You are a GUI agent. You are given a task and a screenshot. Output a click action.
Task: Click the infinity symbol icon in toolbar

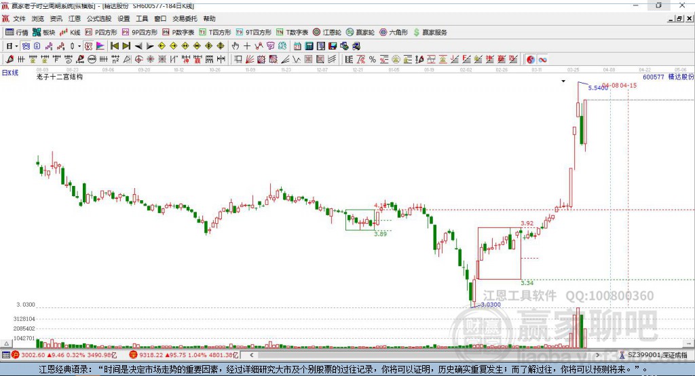tap(542, 60)
